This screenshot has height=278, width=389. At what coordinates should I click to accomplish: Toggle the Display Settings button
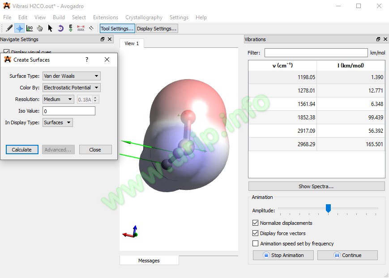(x=157, y=29)
